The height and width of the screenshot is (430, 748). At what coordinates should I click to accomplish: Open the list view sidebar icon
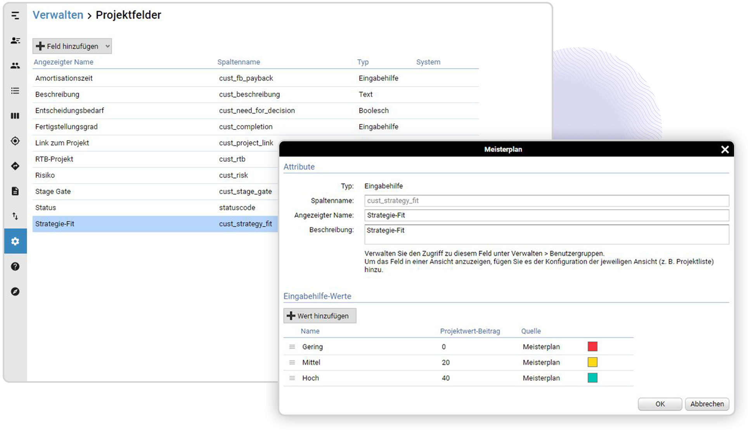(x=15, y=91)
